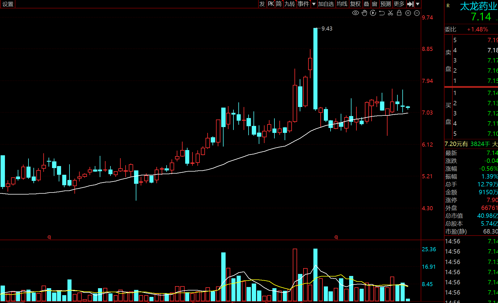Viewport: 498px width, 303px height.
Task: Open the dropdown arrow after 事件
Action: click(x=314, y=4)
